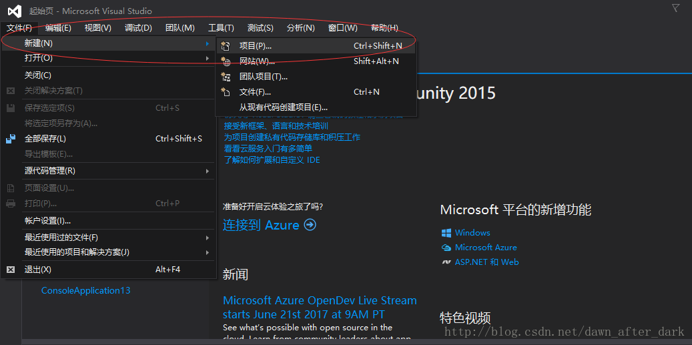Click the new Website globe icon
This screenshot has height=345, width=692.
[x=226, y=61]
